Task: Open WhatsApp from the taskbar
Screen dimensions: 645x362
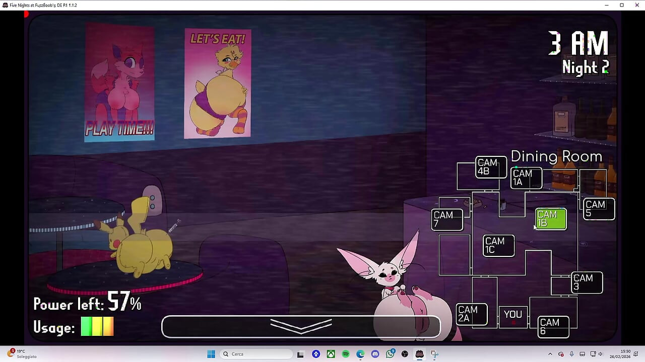Action: click(390, 354)
